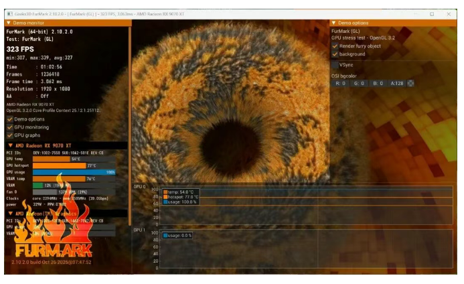Screen dimensions: 464x284
Task: Click the A:128 alpha value field
Action: pyautogui.click(x=397, y=83)
